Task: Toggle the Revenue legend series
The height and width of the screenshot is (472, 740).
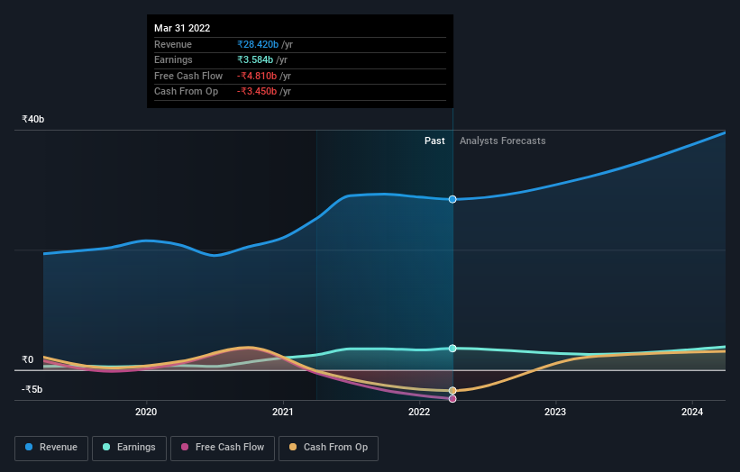Action: (51, 448)
